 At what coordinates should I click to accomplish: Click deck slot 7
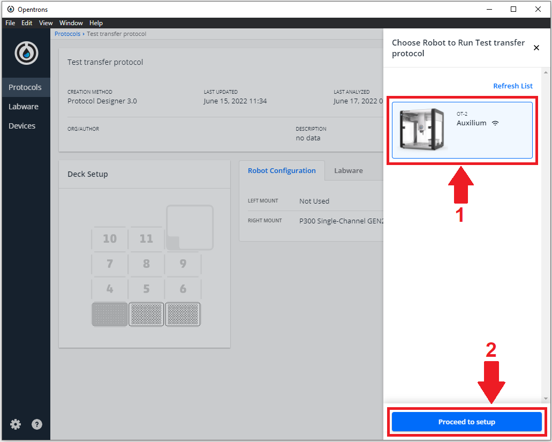(109, 264)
